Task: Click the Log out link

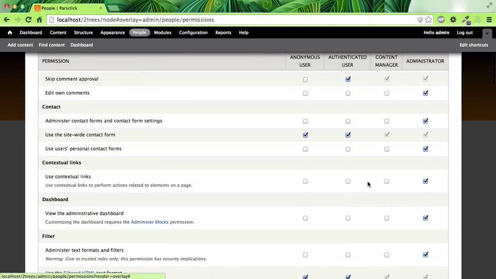Action: click(465, 33)
